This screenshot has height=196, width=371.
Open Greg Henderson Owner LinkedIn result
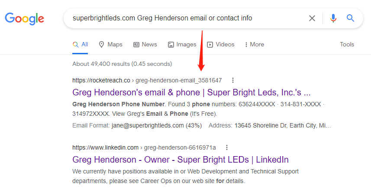pyautogui.click(x=180, y=160)
